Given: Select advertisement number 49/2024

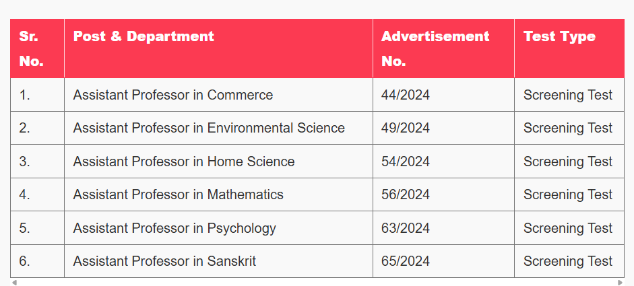Looking at the screenshot, I should [x=405, y=128].
